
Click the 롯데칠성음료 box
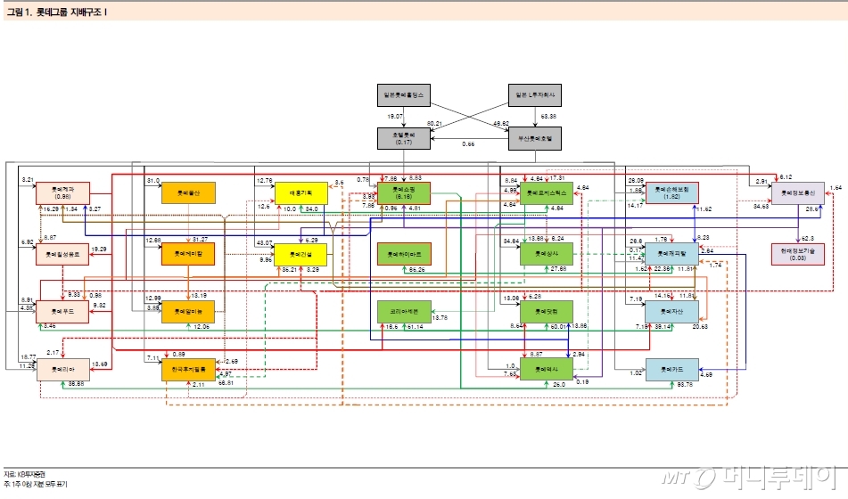(64, 254)
